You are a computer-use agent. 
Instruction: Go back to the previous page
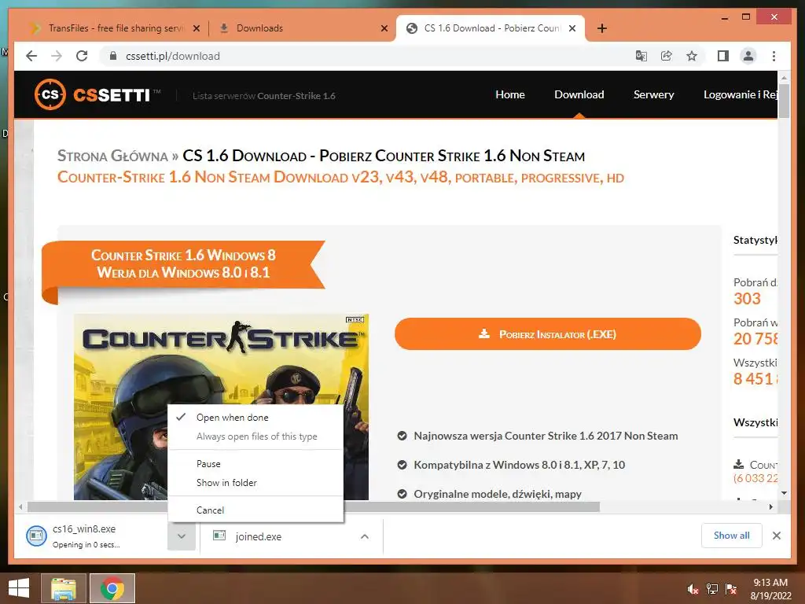tap(31, 56)
